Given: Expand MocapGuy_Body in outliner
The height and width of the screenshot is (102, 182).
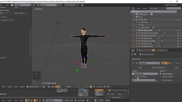Looking at the screenshot, I should point(137,30).
